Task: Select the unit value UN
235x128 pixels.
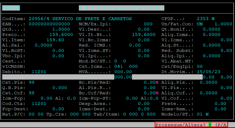Action: tap(200, 24)
